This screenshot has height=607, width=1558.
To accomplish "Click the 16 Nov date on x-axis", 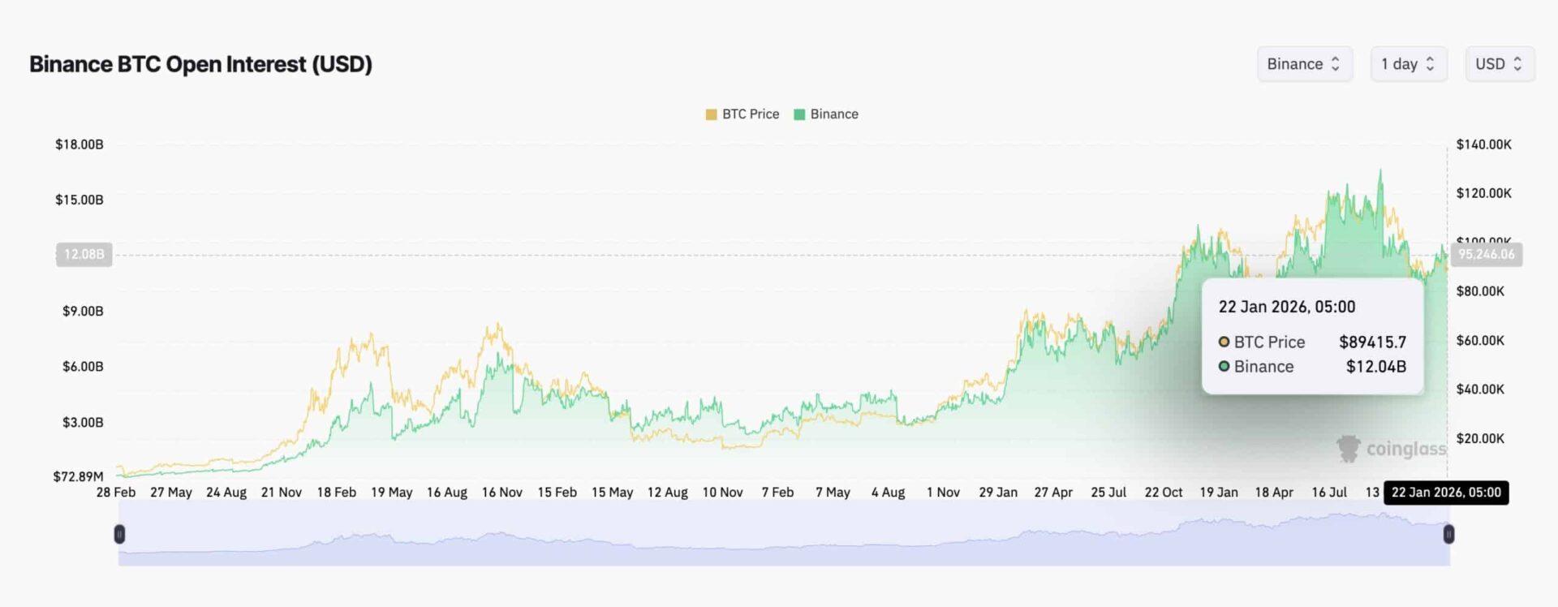I will [501, 493].
